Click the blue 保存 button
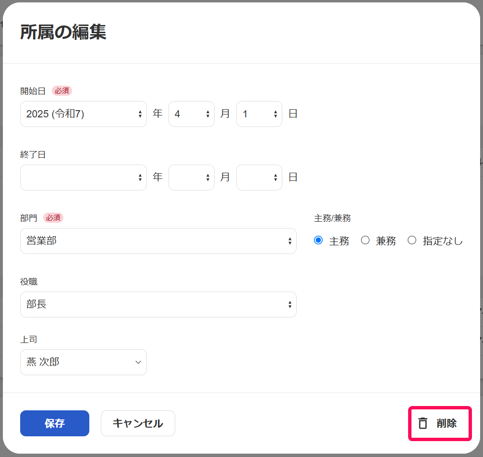The width and height of the screenshot is (483, 457). tap(54, 423)
